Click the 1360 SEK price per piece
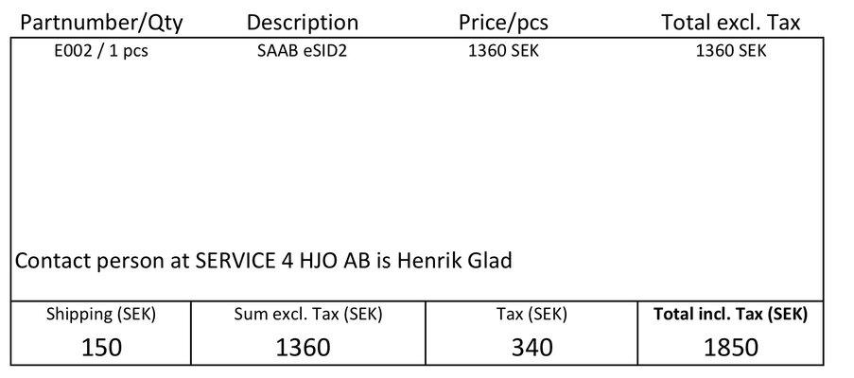The width and height of the screenshot is (854, 378). click(x=503, y=51)
